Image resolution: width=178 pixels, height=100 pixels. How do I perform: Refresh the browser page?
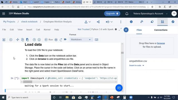click(x=13, y=7)
